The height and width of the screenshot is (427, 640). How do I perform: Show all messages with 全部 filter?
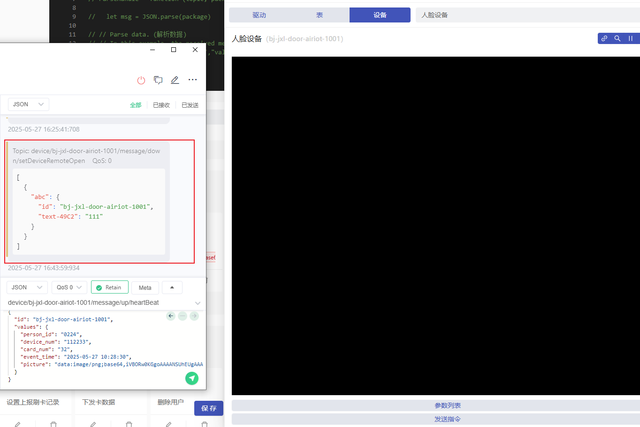(x=136, y=105)
